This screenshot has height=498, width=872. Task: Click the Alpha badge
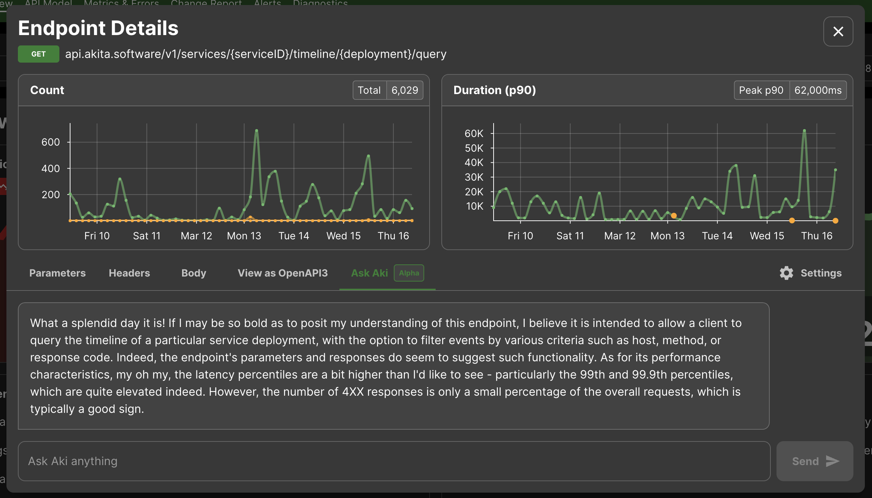[409, 273]
